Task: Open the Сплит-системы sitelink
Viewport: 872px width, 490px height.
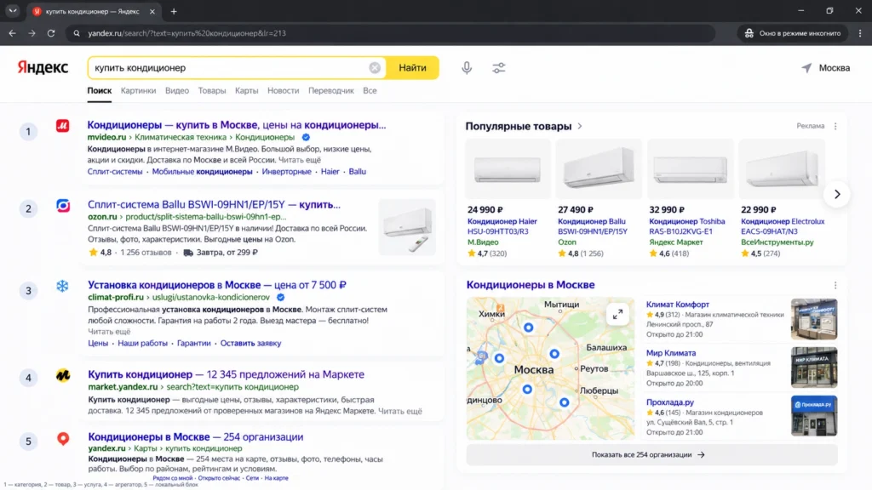Action: click(115, 172)
